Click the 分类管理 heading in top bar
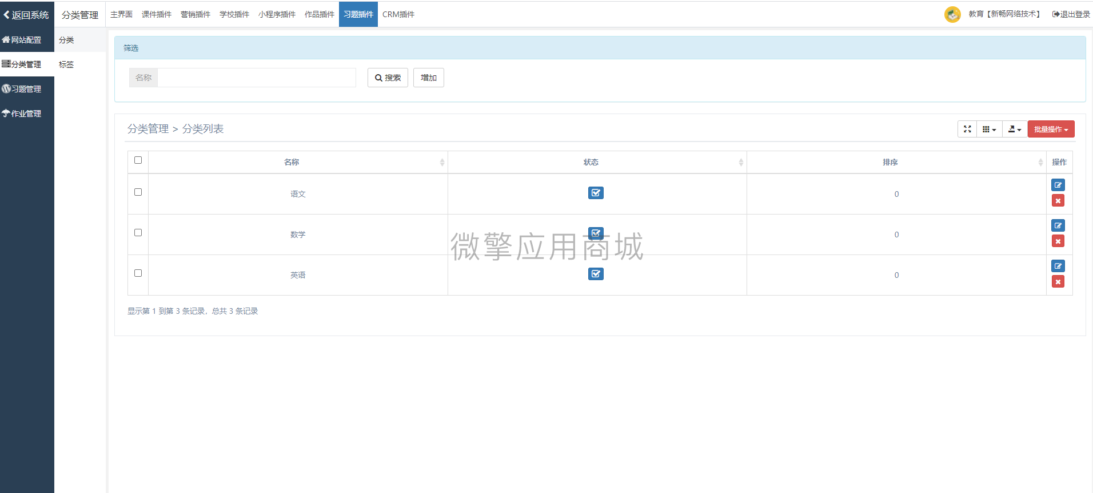Viewport: 1093px width, 493px height. click(80, 15)
